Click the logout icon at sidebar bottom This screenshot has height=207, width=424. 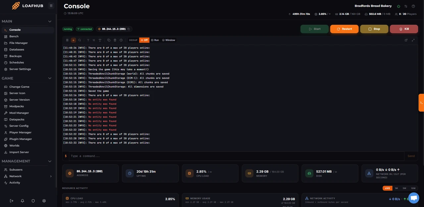pos(12,201)
